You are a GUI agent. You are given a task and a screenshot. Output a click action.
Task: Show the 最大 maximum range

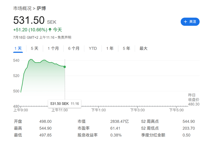[x=143, y=48]
